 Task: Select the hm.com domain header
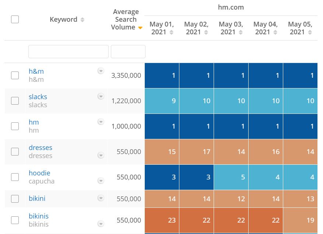[231, 7]
